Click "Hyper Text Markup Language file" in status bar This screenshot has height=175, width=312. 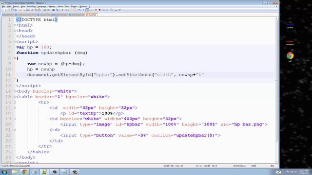coord(16,166)
